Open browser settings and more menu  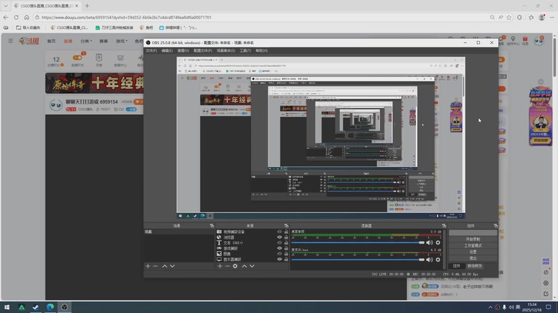coord(552,17)
